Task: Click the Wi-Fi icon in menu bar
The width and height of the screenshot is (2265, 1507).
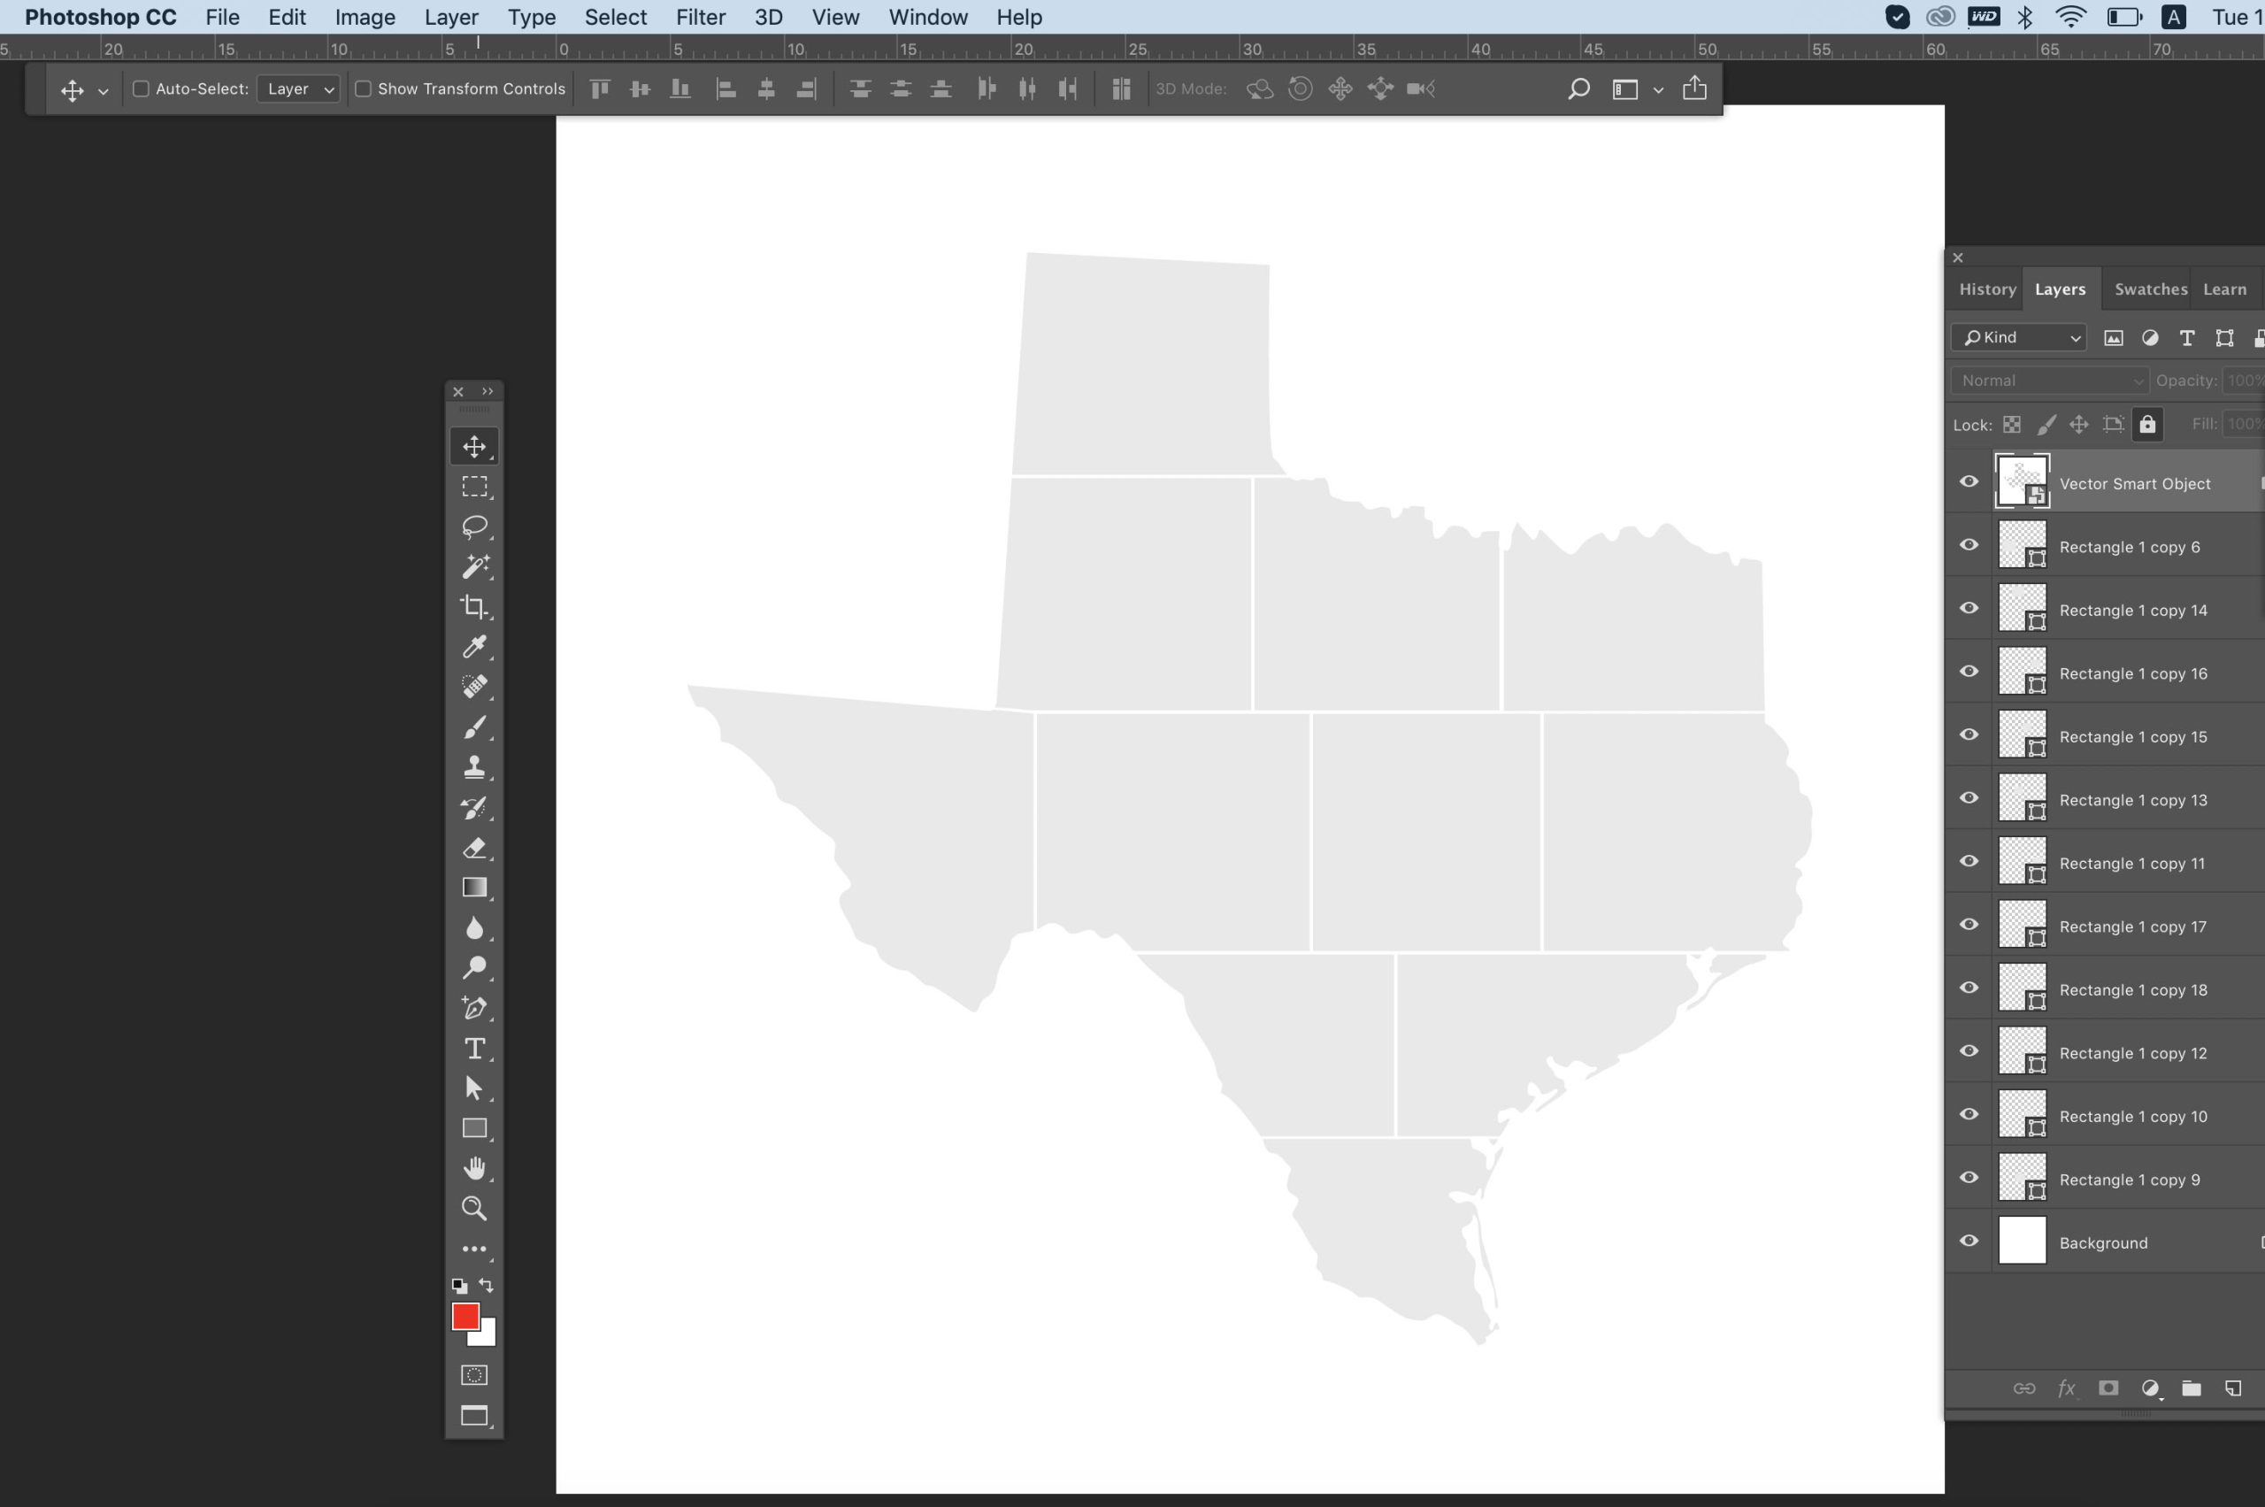Action: pyautogui.click(x=2071, y=16)
